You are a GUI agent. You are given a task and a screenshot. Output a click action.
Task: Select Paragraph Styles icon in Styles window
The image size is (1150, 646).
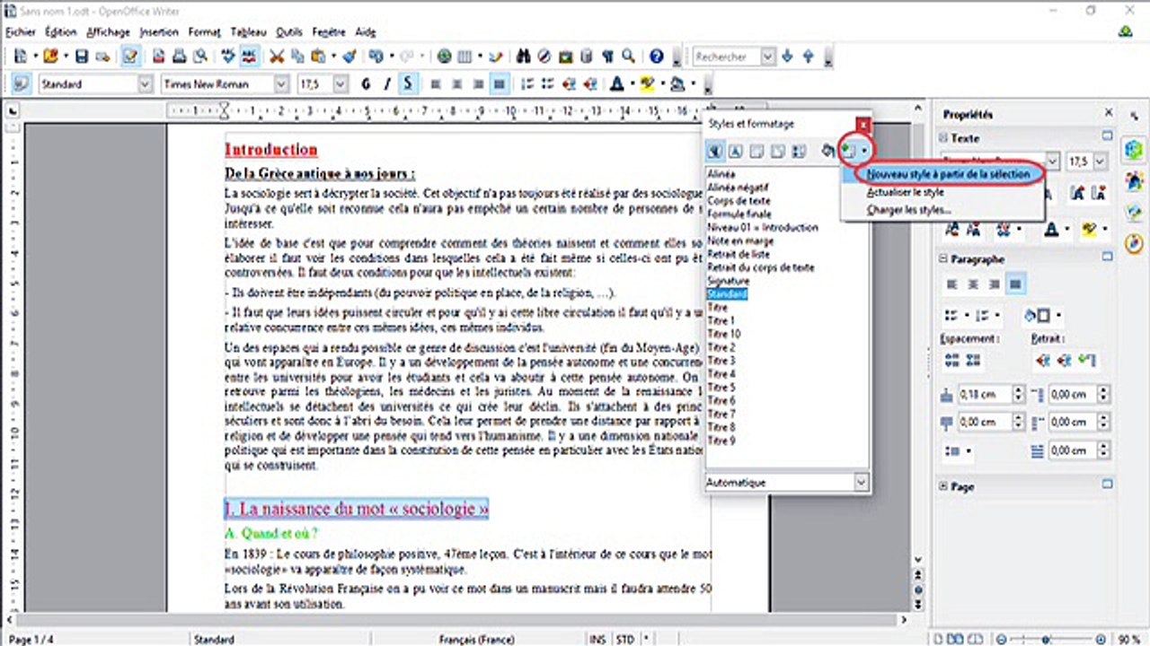716,152
